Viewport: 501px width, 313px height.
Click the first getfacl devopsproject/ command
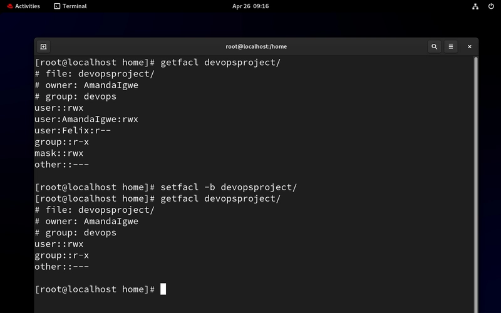[x=220, y=62]
